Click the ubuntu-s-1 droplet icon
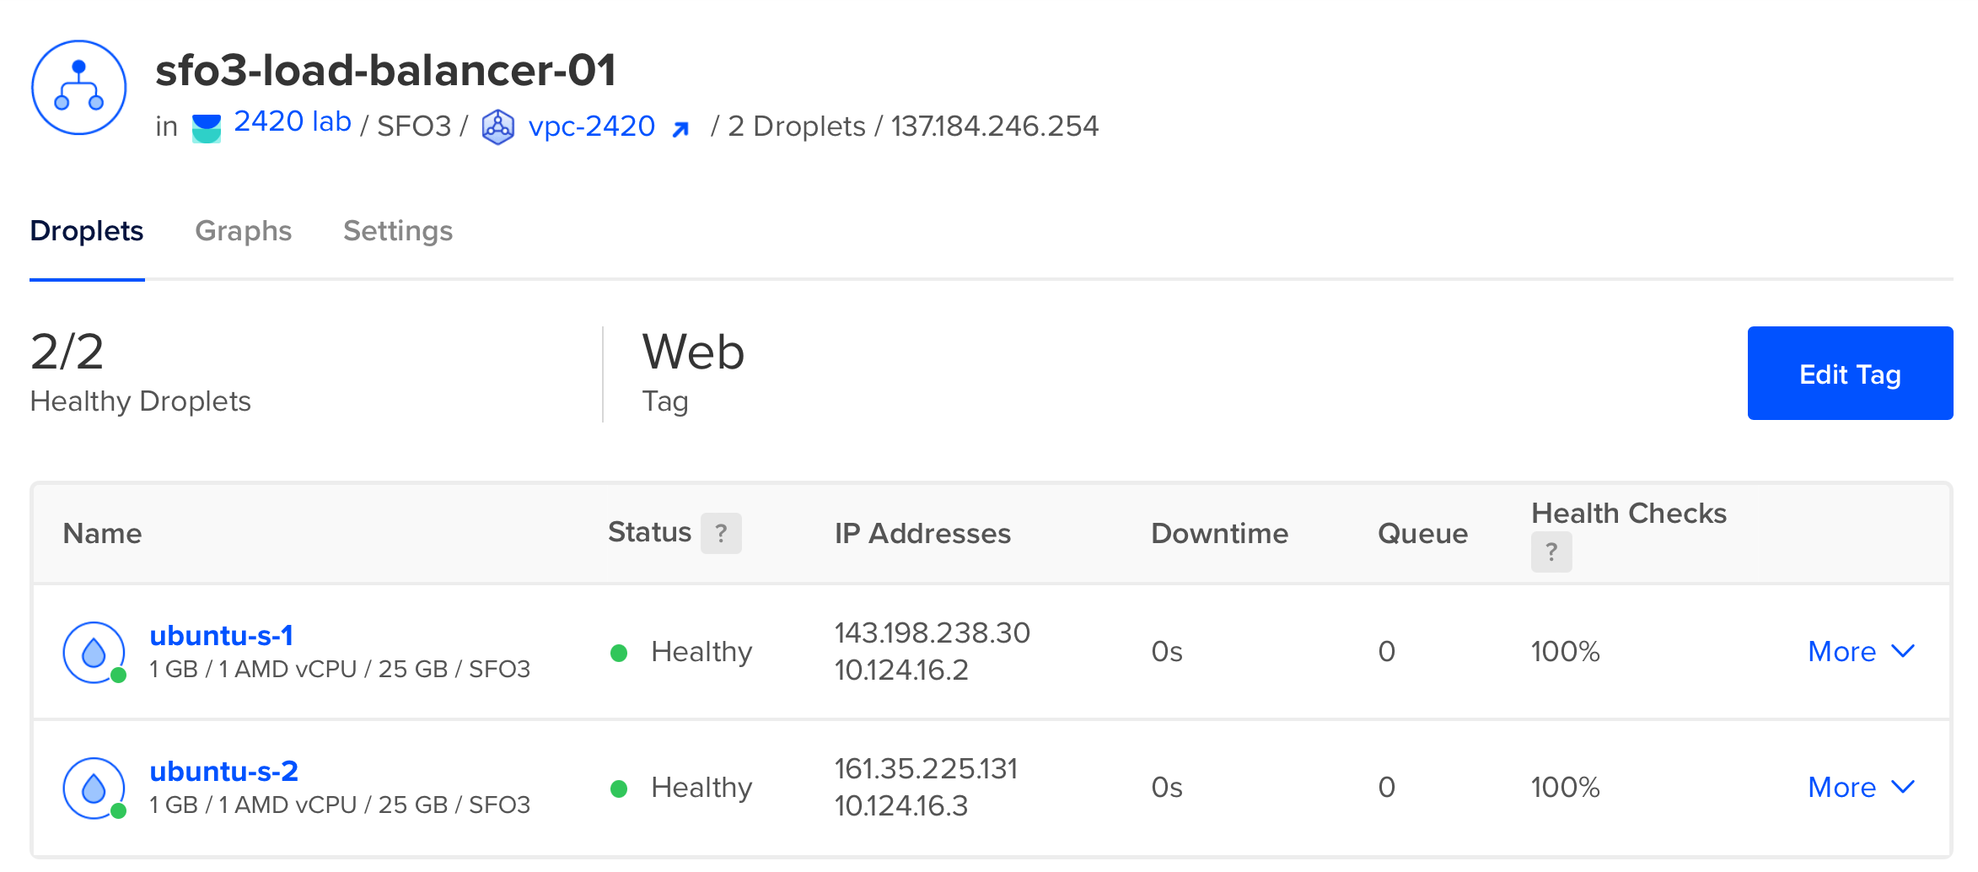Viewport: 1978px width, 872px height. [93, 651]
